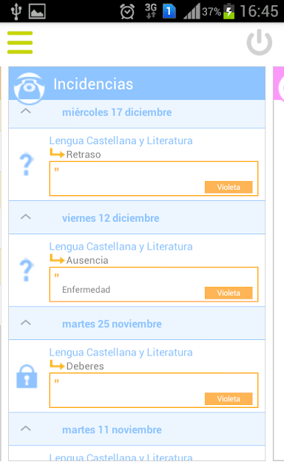Collapse martes 11 noviembre section
284x473 pixels.
coord(26,429)
